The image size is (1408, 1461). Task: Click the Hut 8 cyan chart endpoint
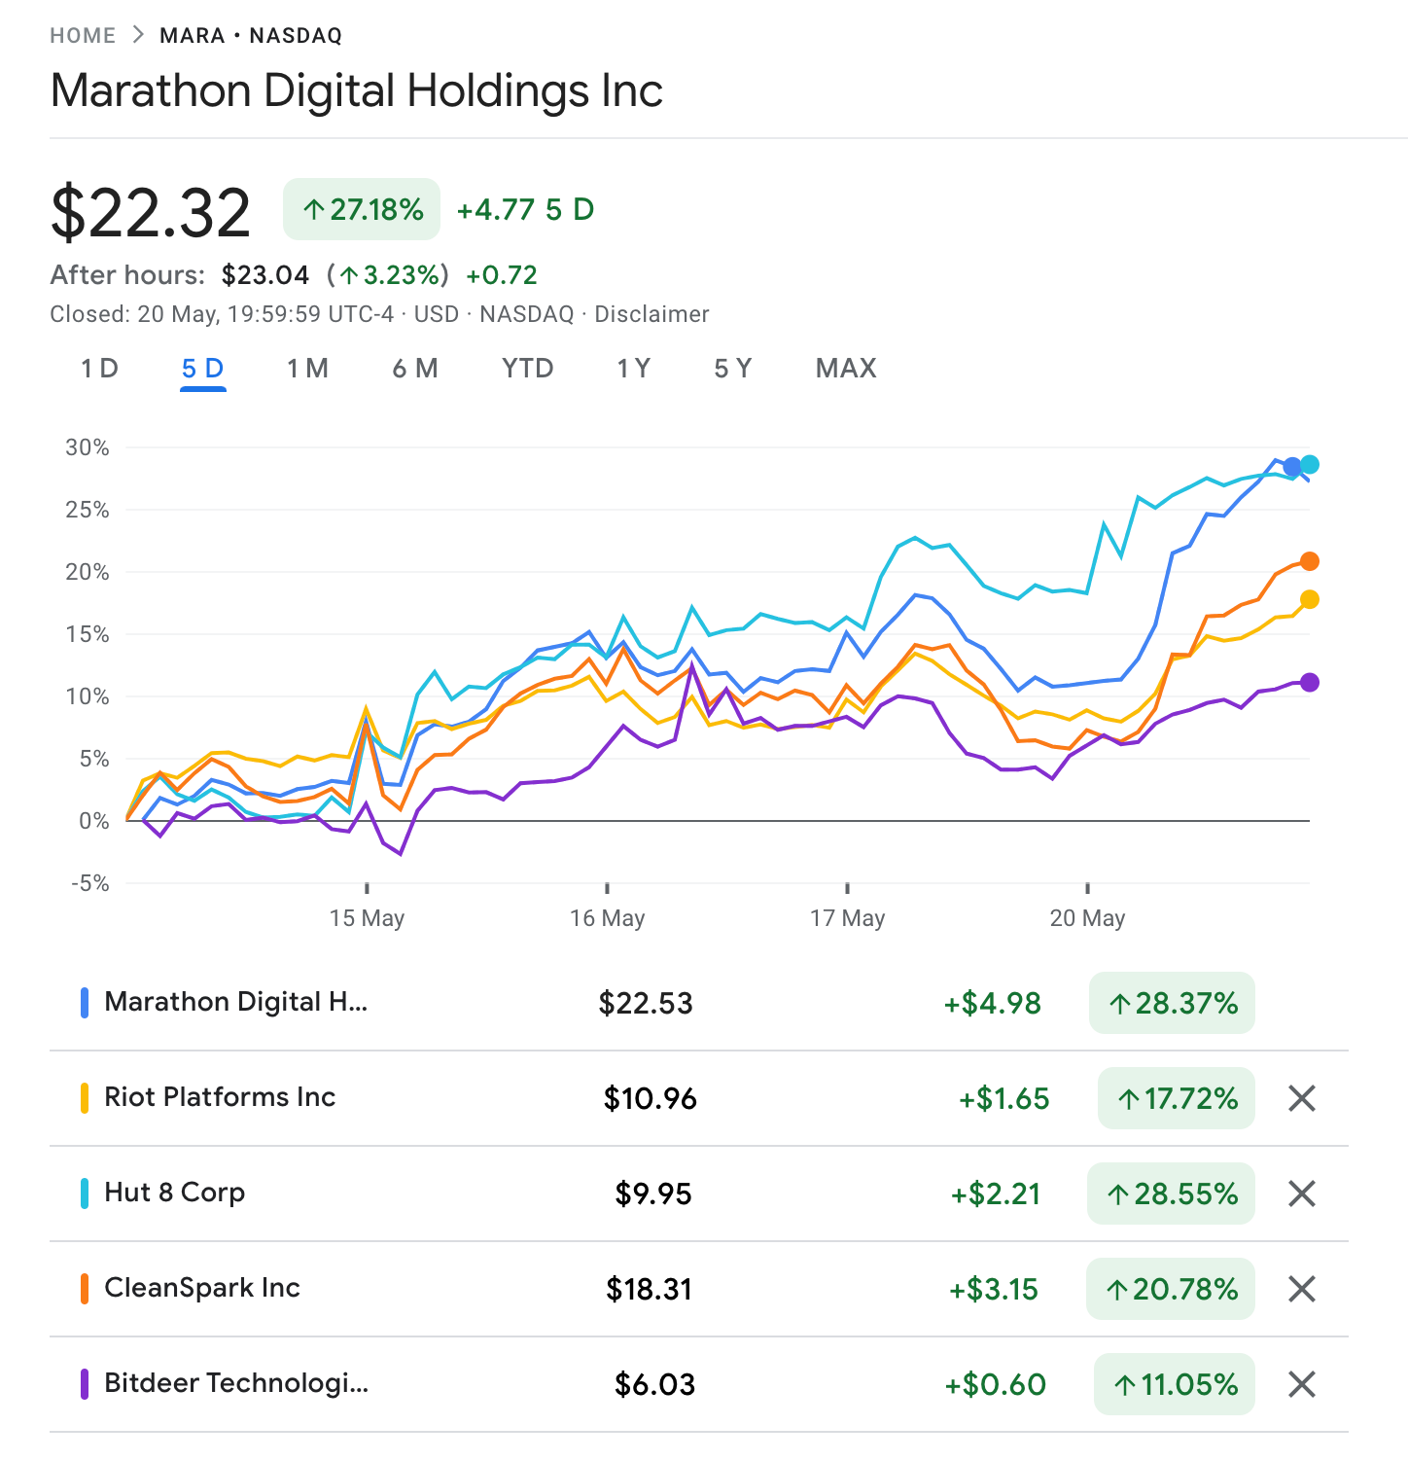(x=1311, y=465)
